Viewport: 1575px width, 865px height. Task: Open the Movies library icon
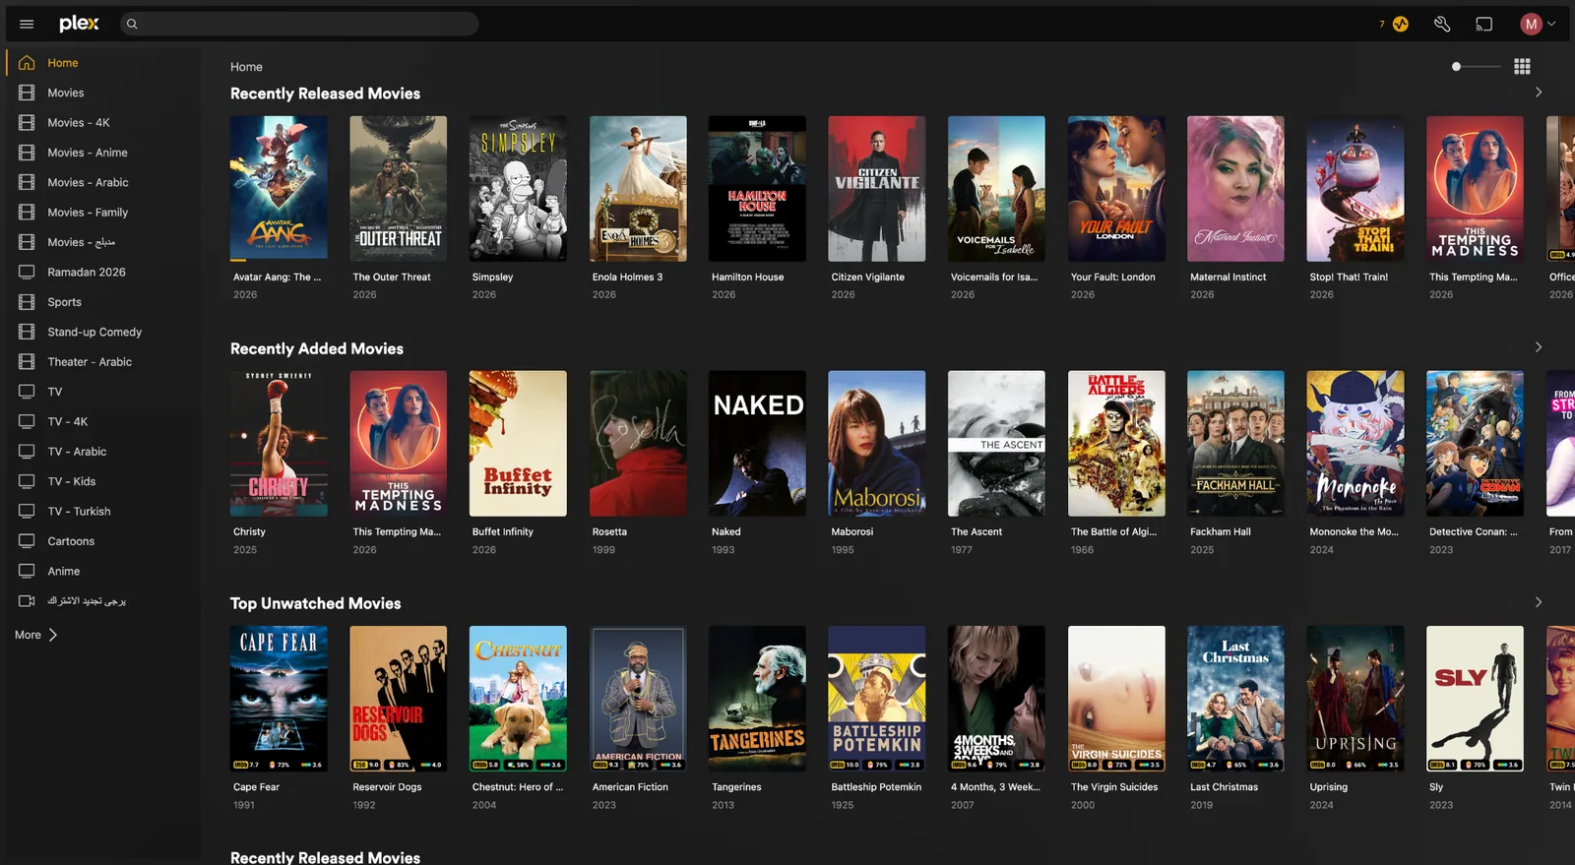27,93
